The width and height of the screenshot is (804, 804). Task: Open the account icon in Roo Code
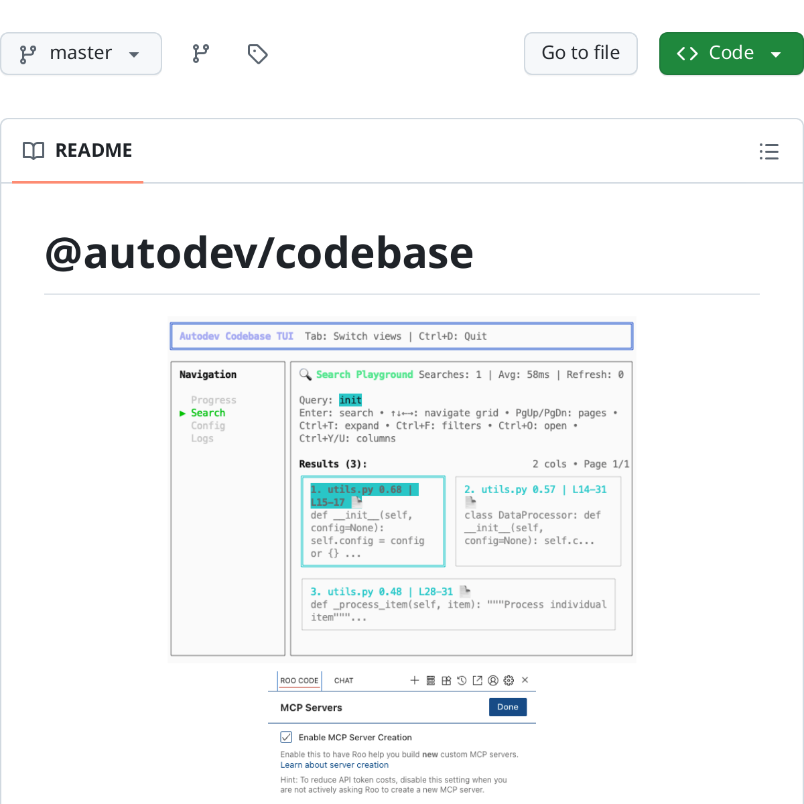(x=493, y=680)
